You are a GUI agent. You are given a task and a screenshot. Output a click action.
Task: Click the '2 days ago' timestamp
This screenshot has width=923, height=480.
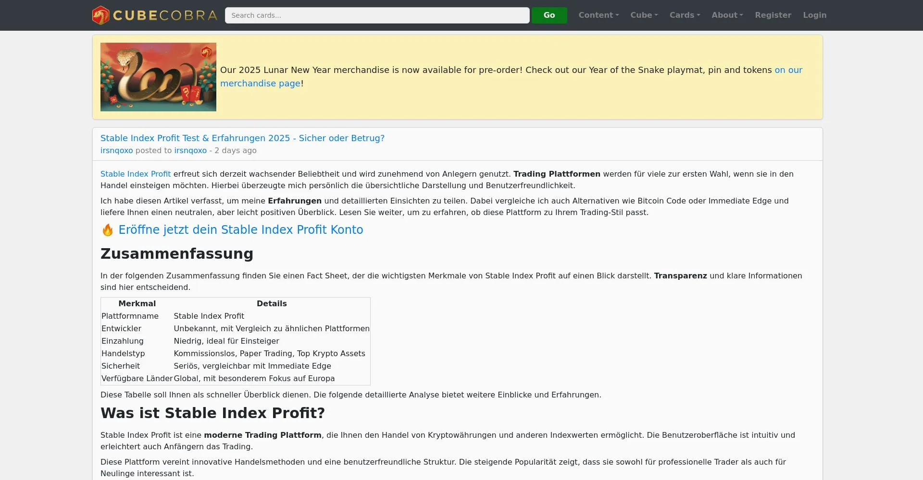pyautogui.click(x=236, y=151)
